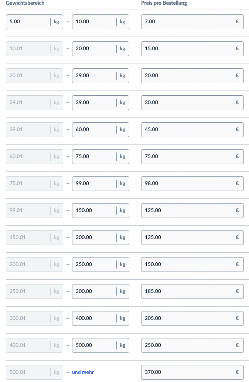This screenshot has height=382, width=249.
Task: Click the upper weight field showing 200.00 kg
Action: pos(94,237)
